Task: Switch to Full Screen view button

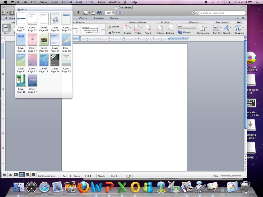Action: (33, 175)
